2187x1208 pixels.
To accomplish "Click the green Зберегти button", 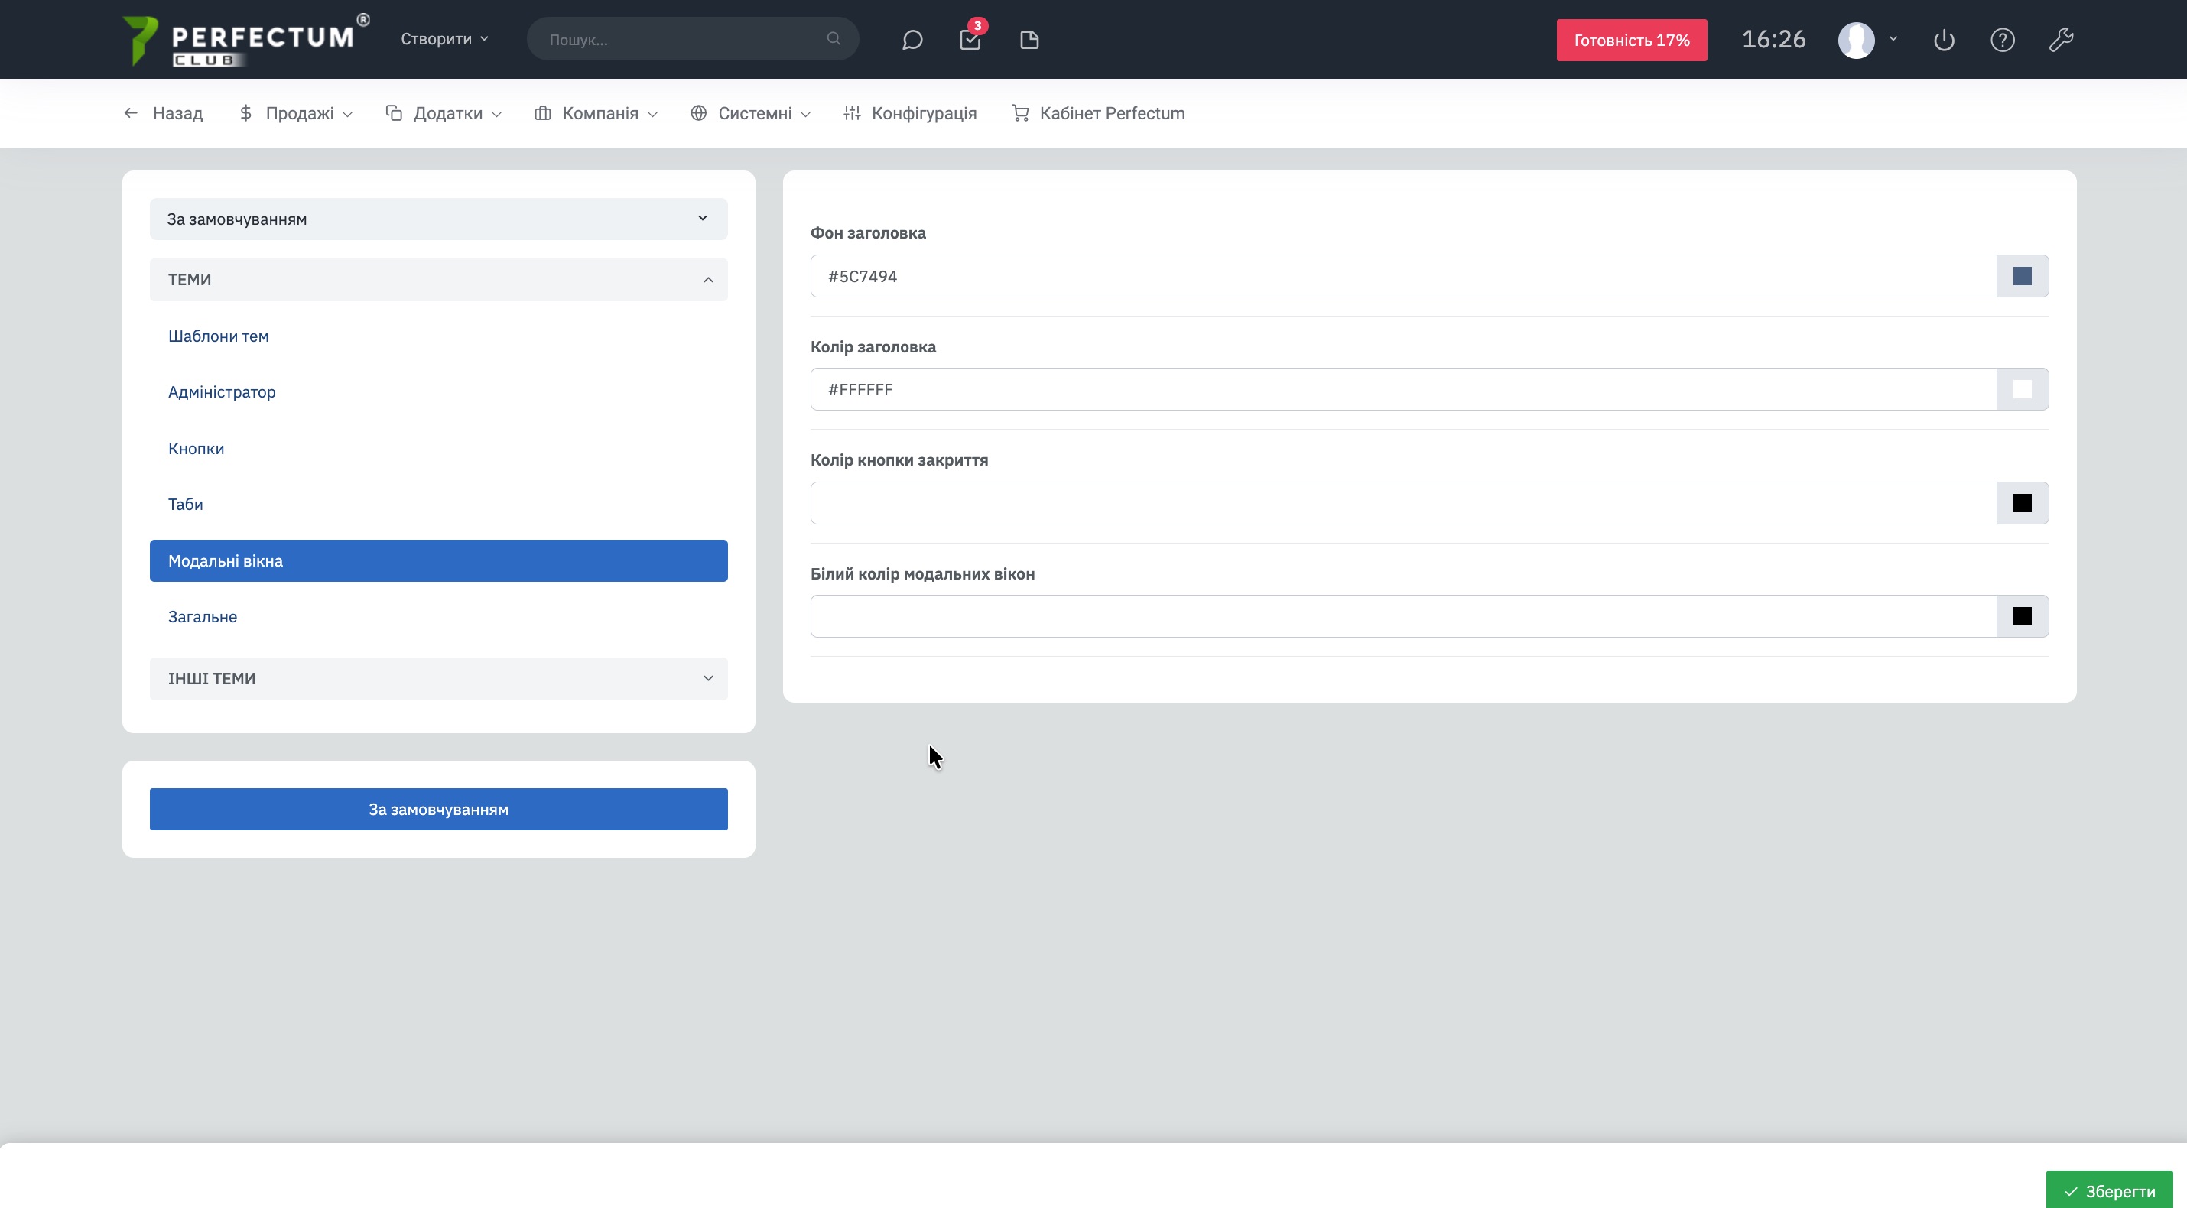I will (x=2109, y=1191).
